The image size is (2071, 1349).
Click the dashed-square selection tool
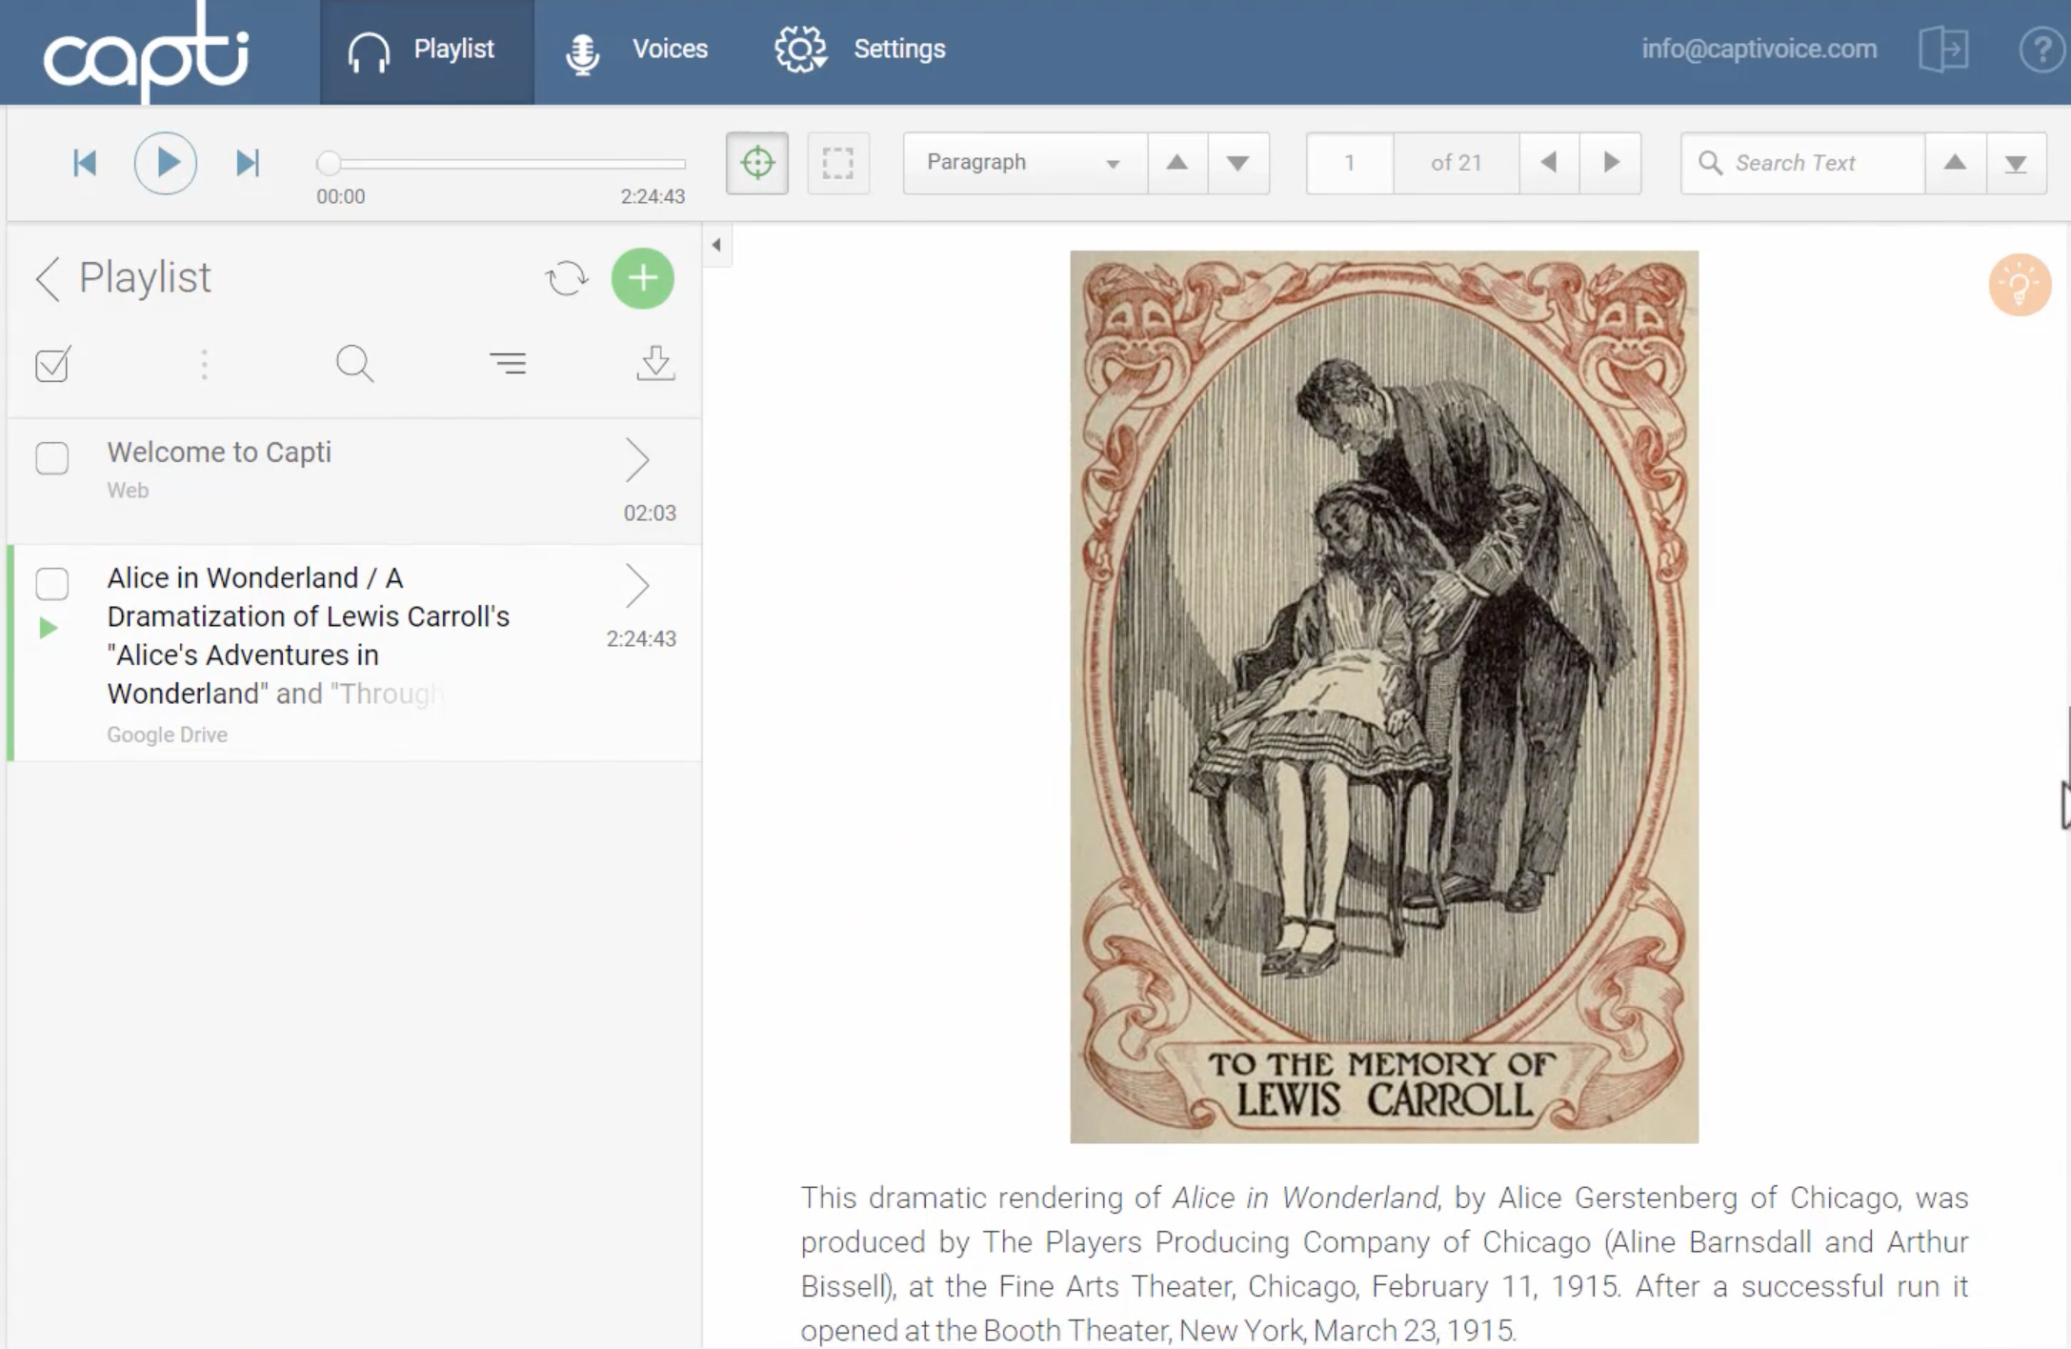point(837,163)
